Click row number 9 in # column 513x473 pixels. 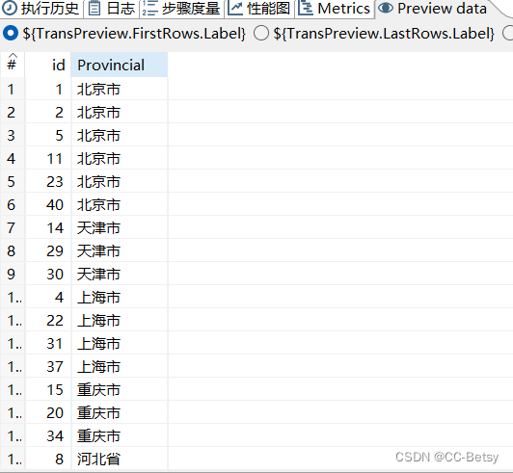(x=13, y=274)
